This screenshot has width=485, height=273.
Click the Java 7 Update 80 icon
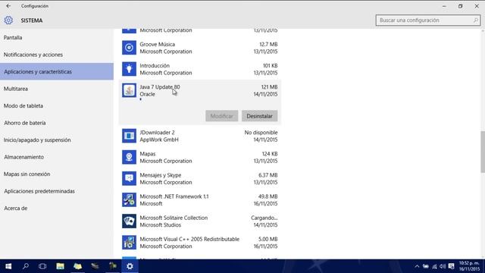point(129,90)
